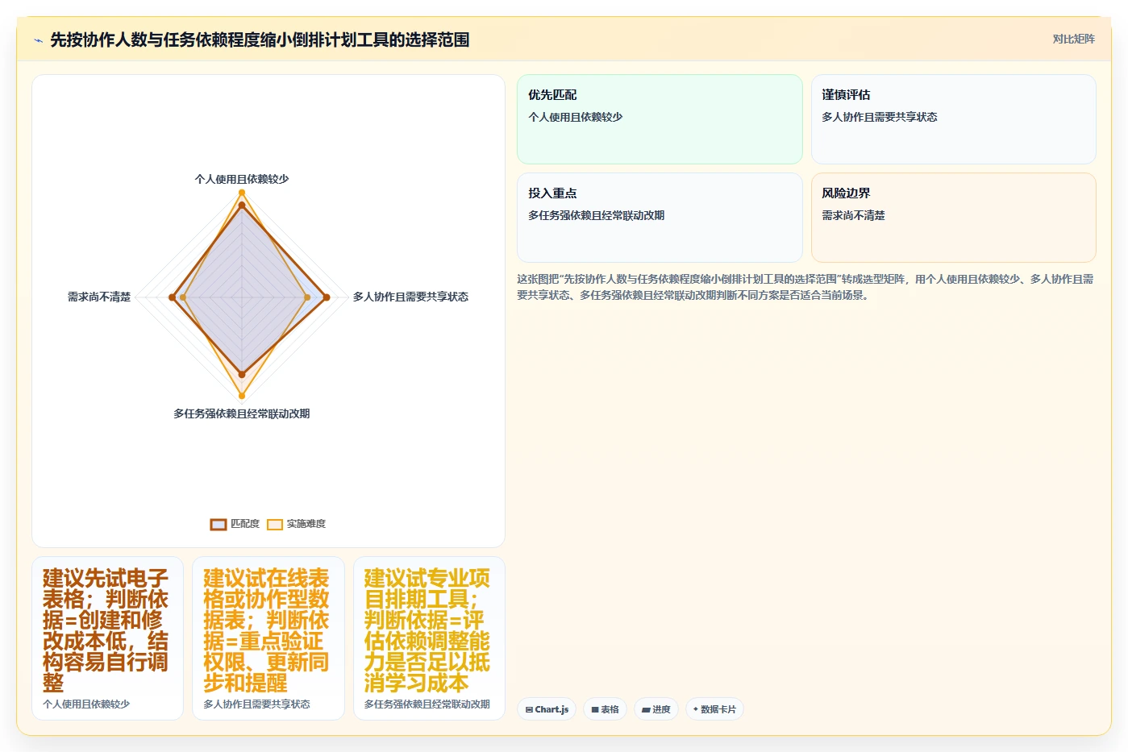The height and width of the screenshot is (752, 1128).
Task: Click the icon in the 表格 tag
Action: (595, 710)
